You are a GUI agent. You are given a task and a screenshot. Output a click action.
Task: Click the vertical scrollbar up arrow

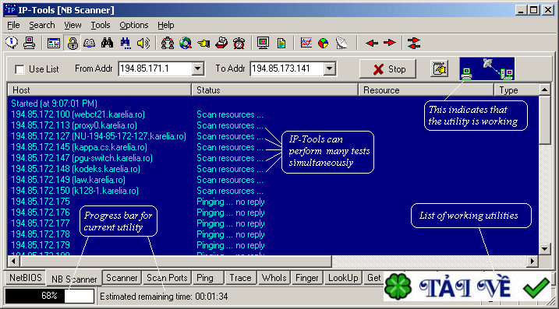click(x=545, y=90)
